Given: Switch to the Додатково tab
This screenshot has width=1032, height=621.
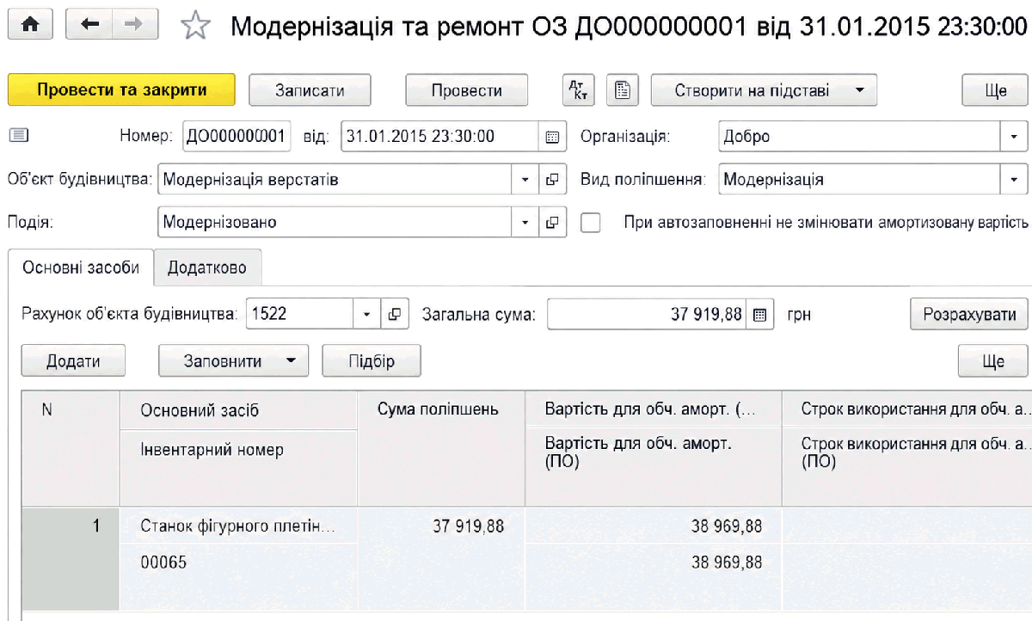Looking at the screenshot, I should [x=207, y=267].
